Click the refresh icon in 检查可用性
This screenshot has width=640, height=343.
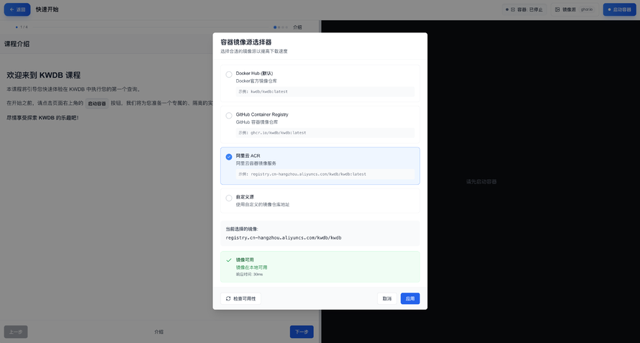click(x=228, y=298)
